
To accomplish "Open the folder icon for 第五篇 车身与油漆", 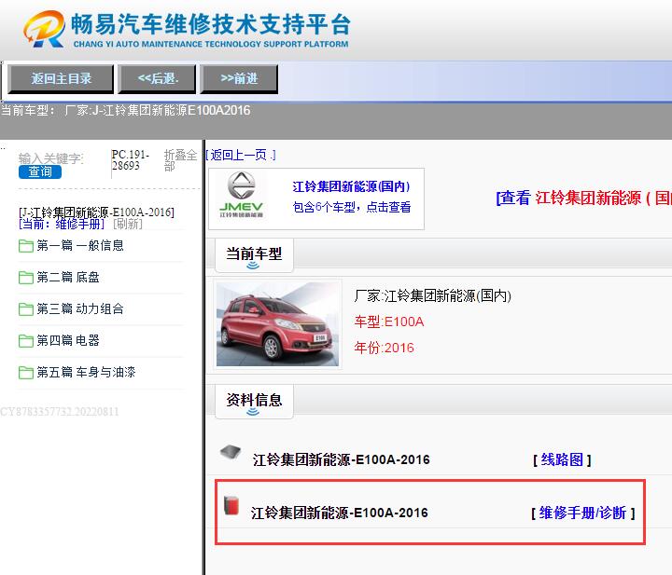I will click(x=26, y=372).
